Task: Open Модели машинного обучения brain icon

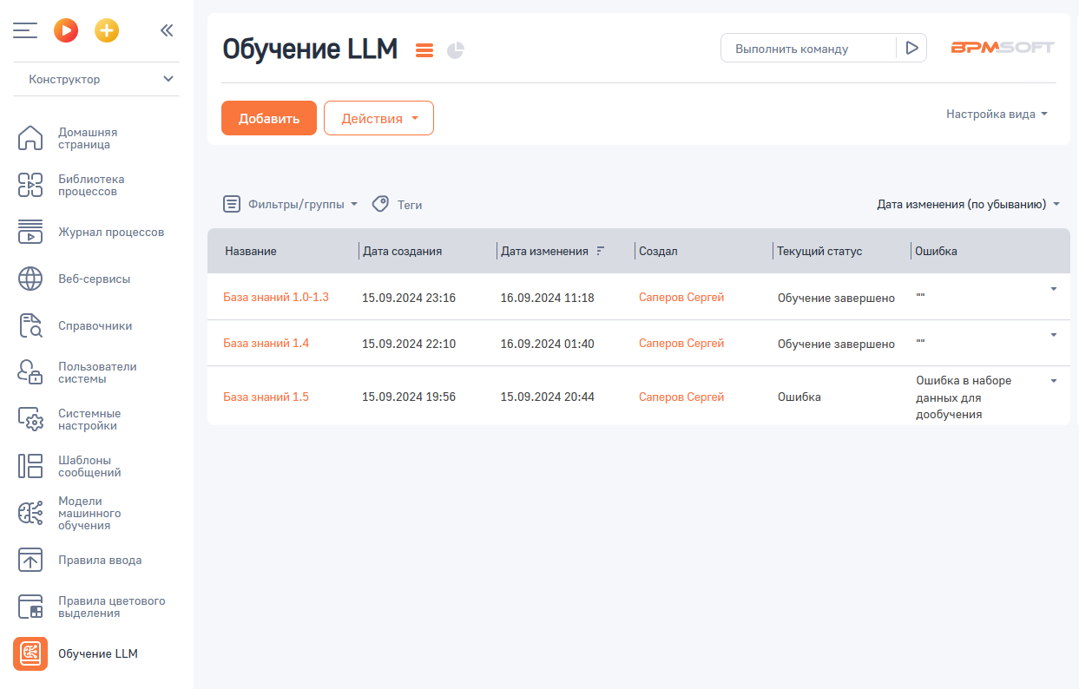Action: [x=30, y=513]
